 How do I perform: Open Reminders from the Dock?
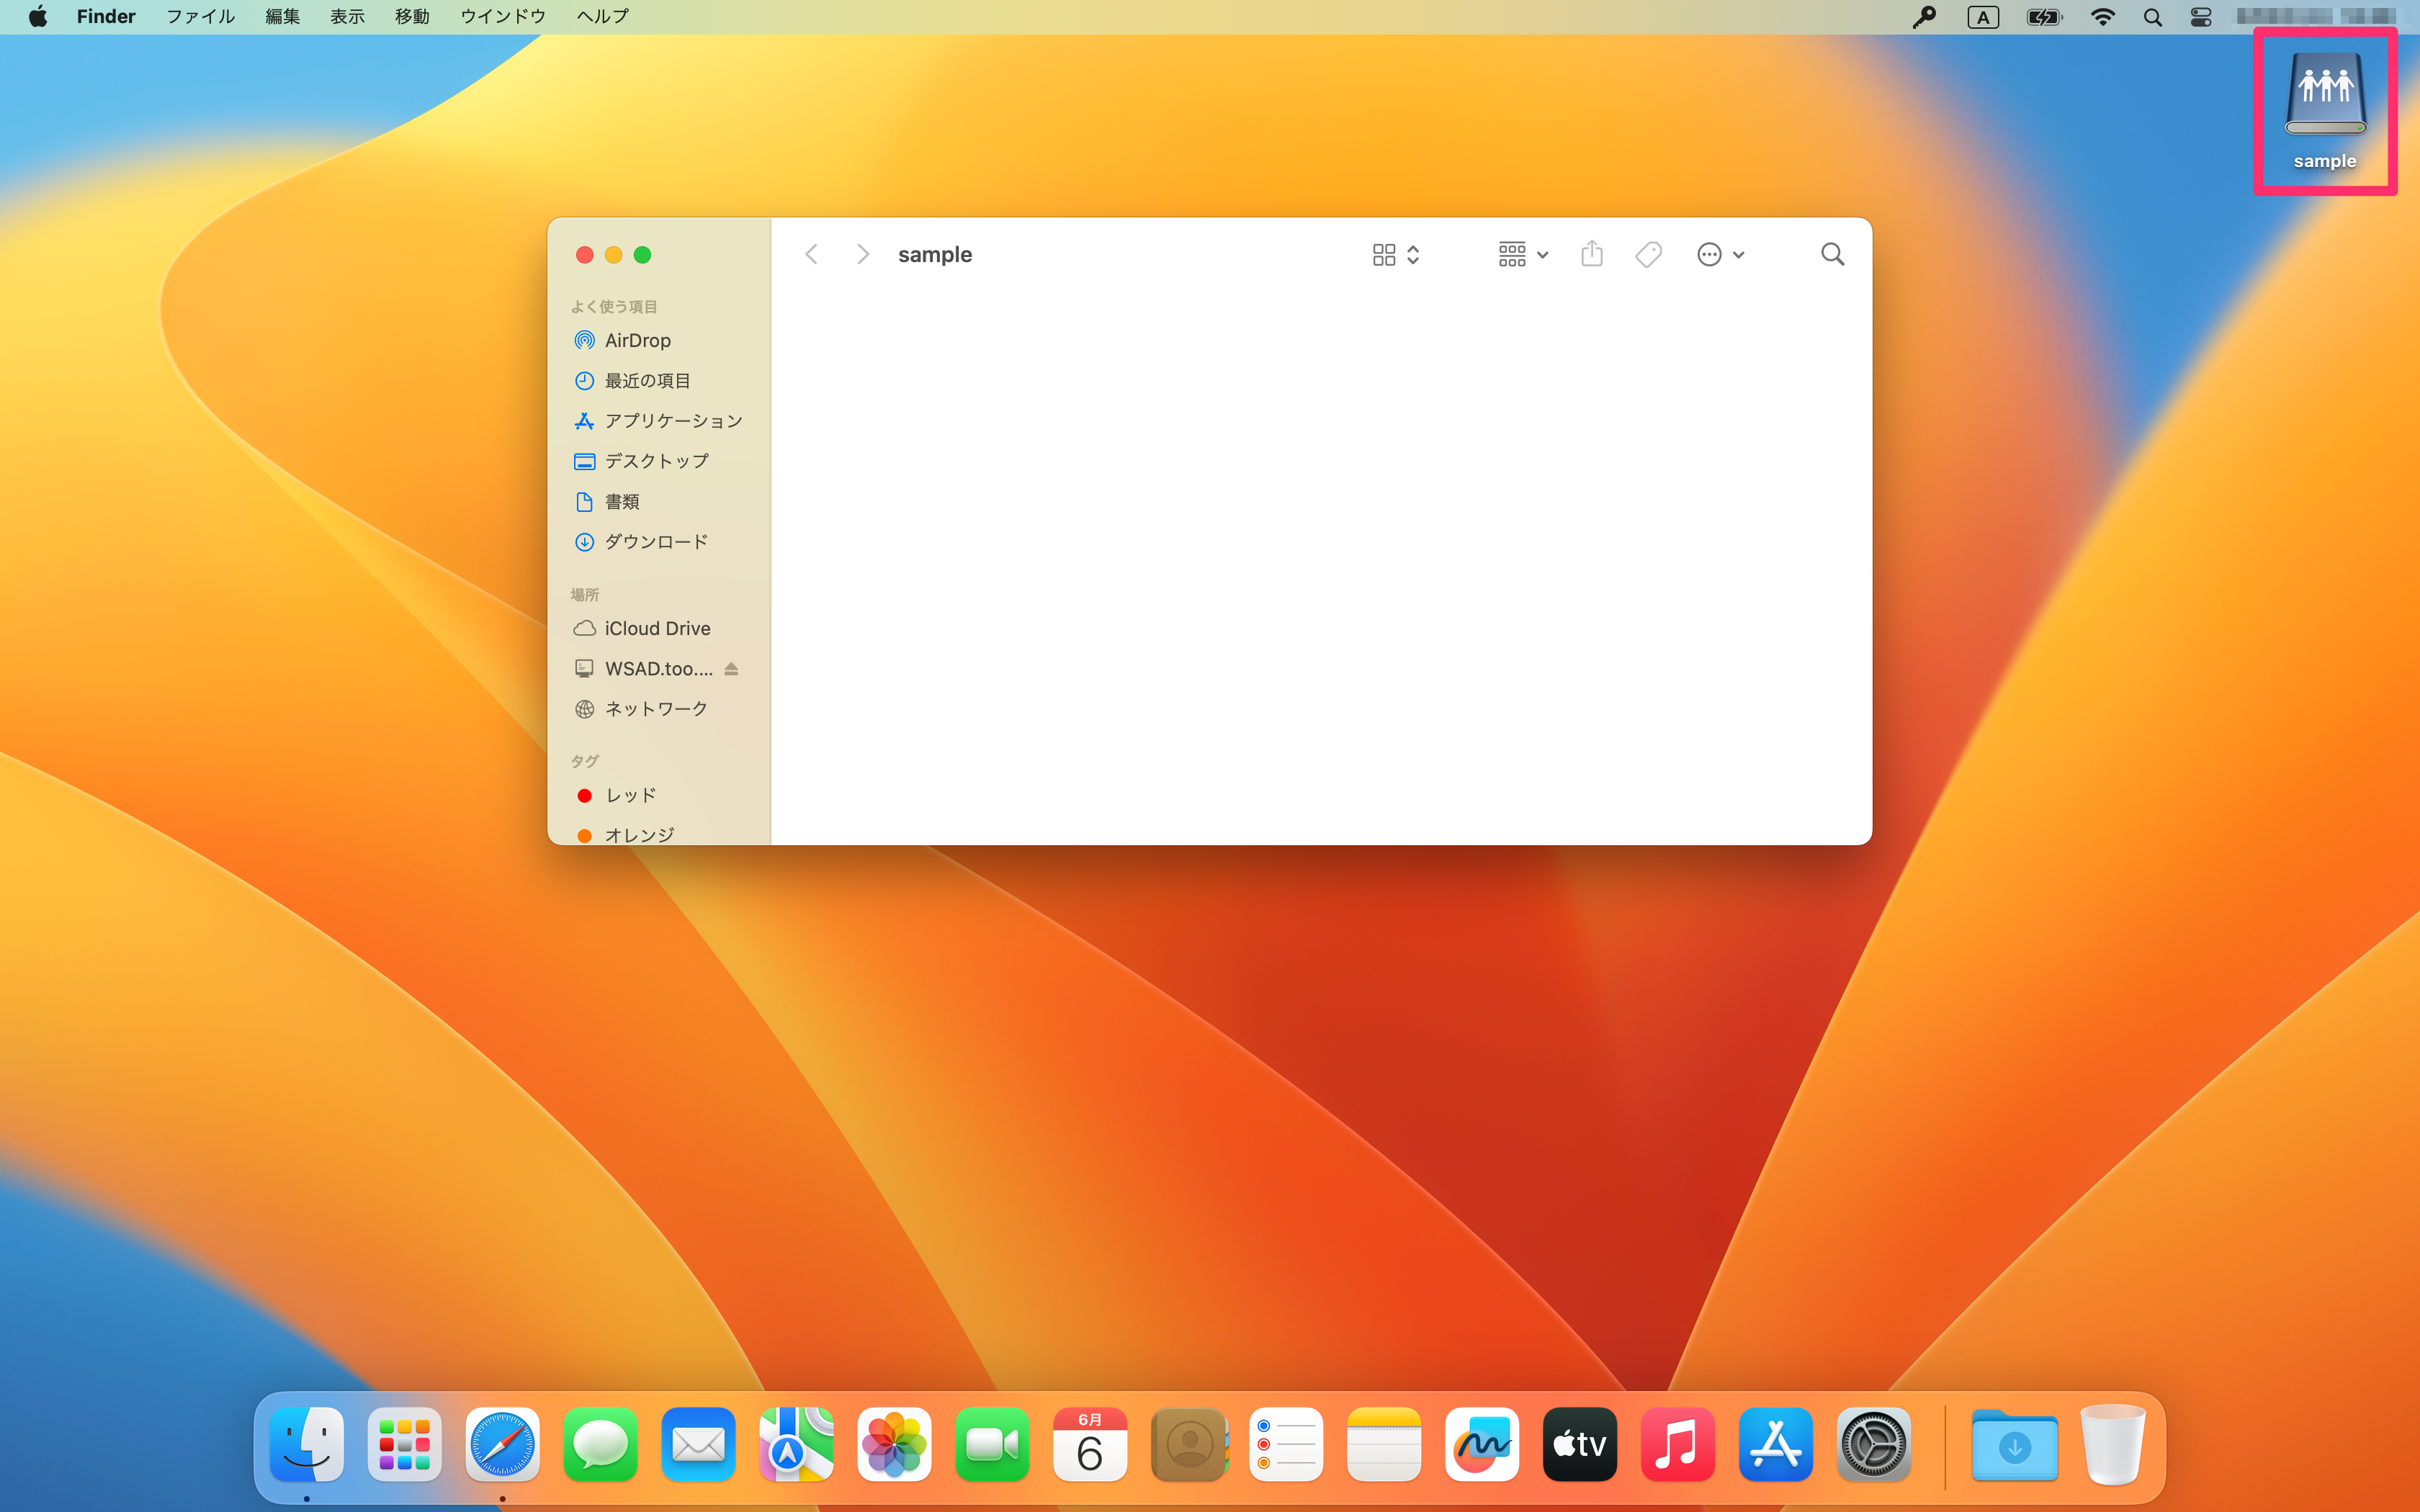pos(1286,1445)
